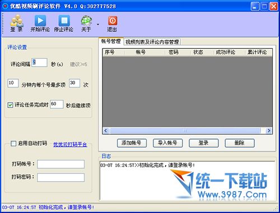Start commenting with 开始评论 icon
This screenshot has height=213, width=280.
[40, 24]
